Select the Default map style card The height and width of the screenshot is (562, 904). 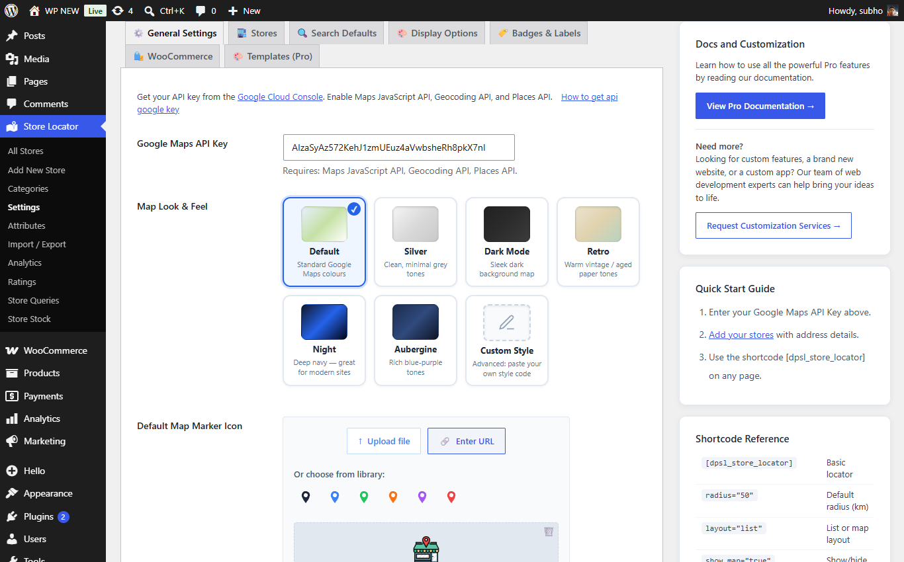(324, 242)
